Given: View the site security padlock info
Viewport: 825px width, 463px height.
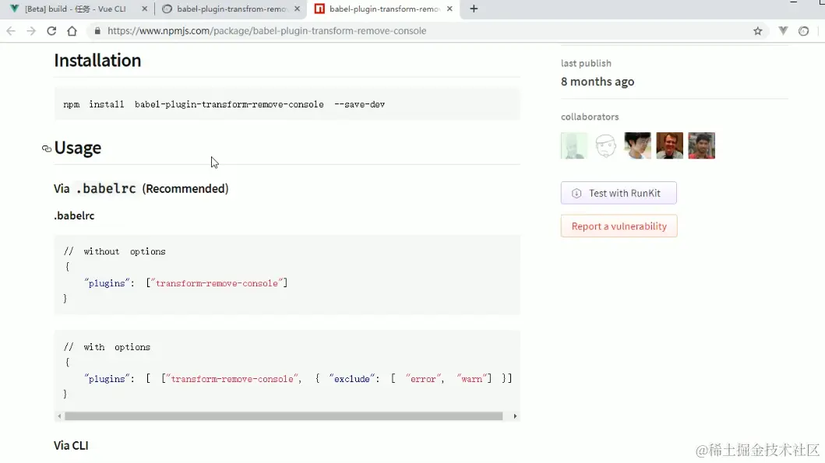Looking at the screenshot, I should point(97,31).
